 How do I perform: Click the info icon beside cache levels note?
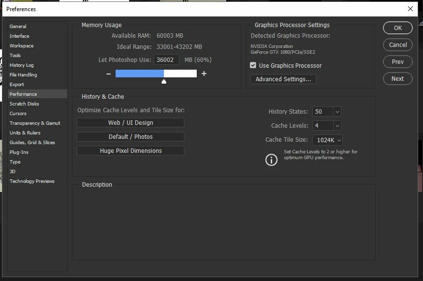(271, 160)
